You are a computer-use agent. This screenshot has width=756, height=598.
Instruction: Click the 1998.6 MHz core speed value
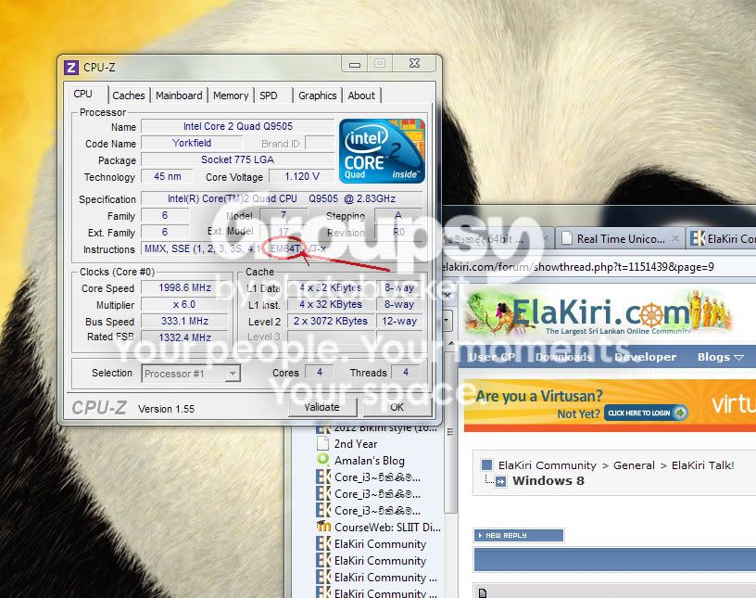coord(184,287)
